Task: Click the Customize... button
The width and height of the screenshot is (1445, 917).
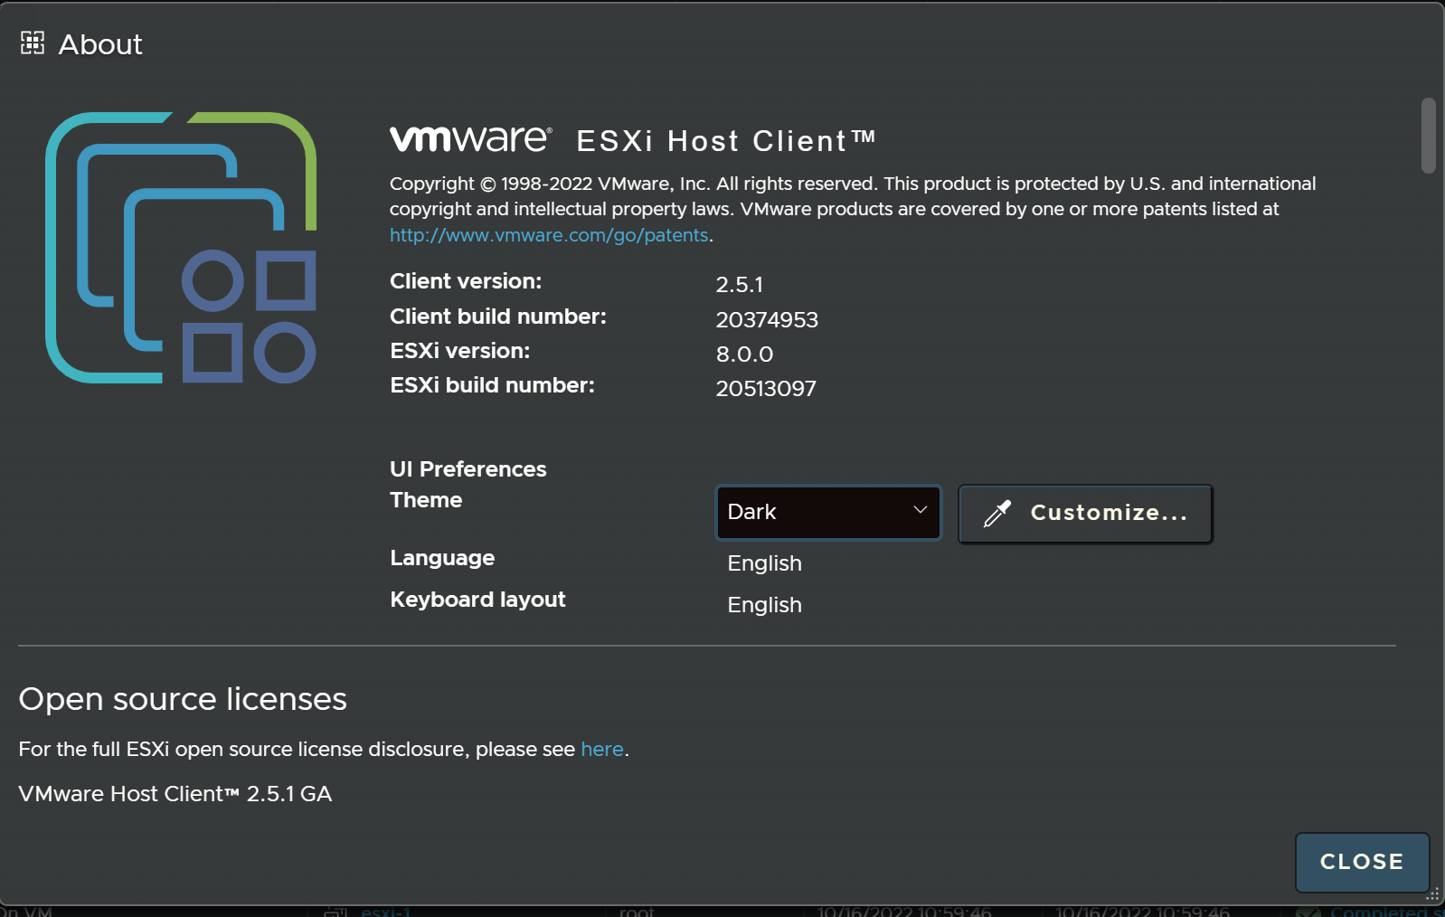Action: click(x=1085, y=514)
